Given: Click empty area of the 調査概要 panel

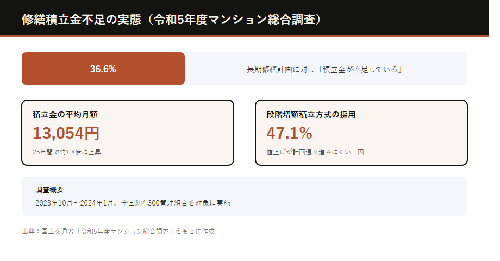Looking at the screenshot, I should click(x=351, y=197).
